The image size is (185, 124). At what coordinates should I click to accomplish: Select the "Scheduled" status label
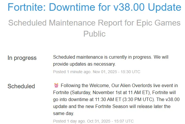(x=21, y=86)
